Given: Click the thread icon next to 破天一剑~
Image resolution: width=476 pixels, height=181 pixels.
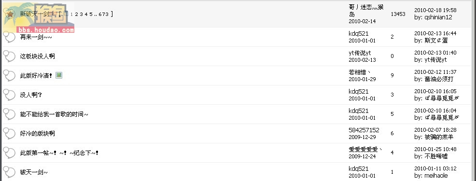Looking at the screenshot, I should 9,172.
